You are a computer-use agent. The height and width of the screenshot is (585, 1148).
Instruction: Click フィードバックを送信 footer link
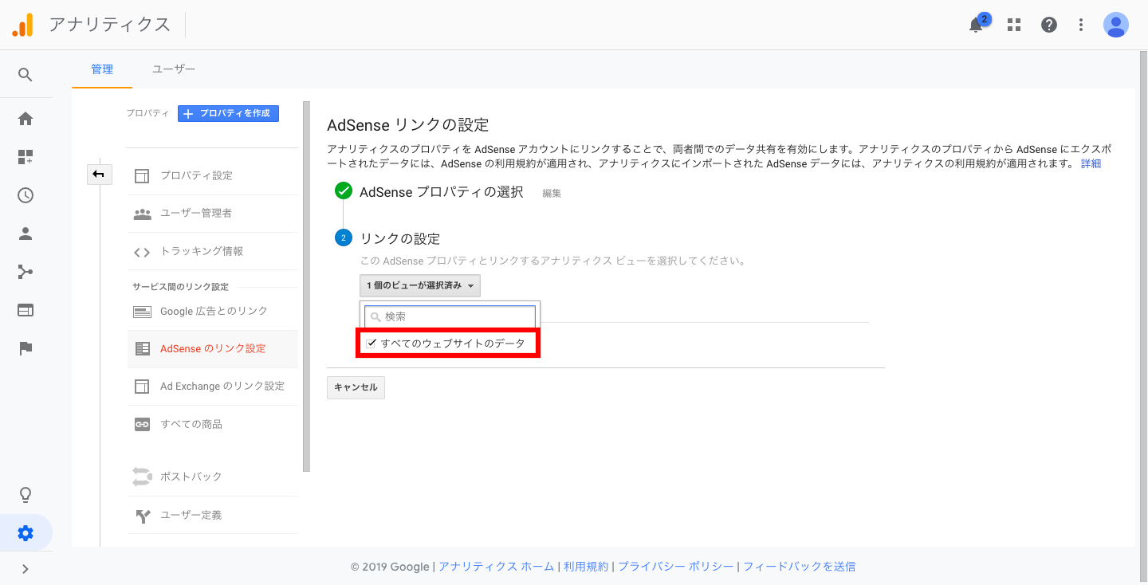(x=800, y=567)
